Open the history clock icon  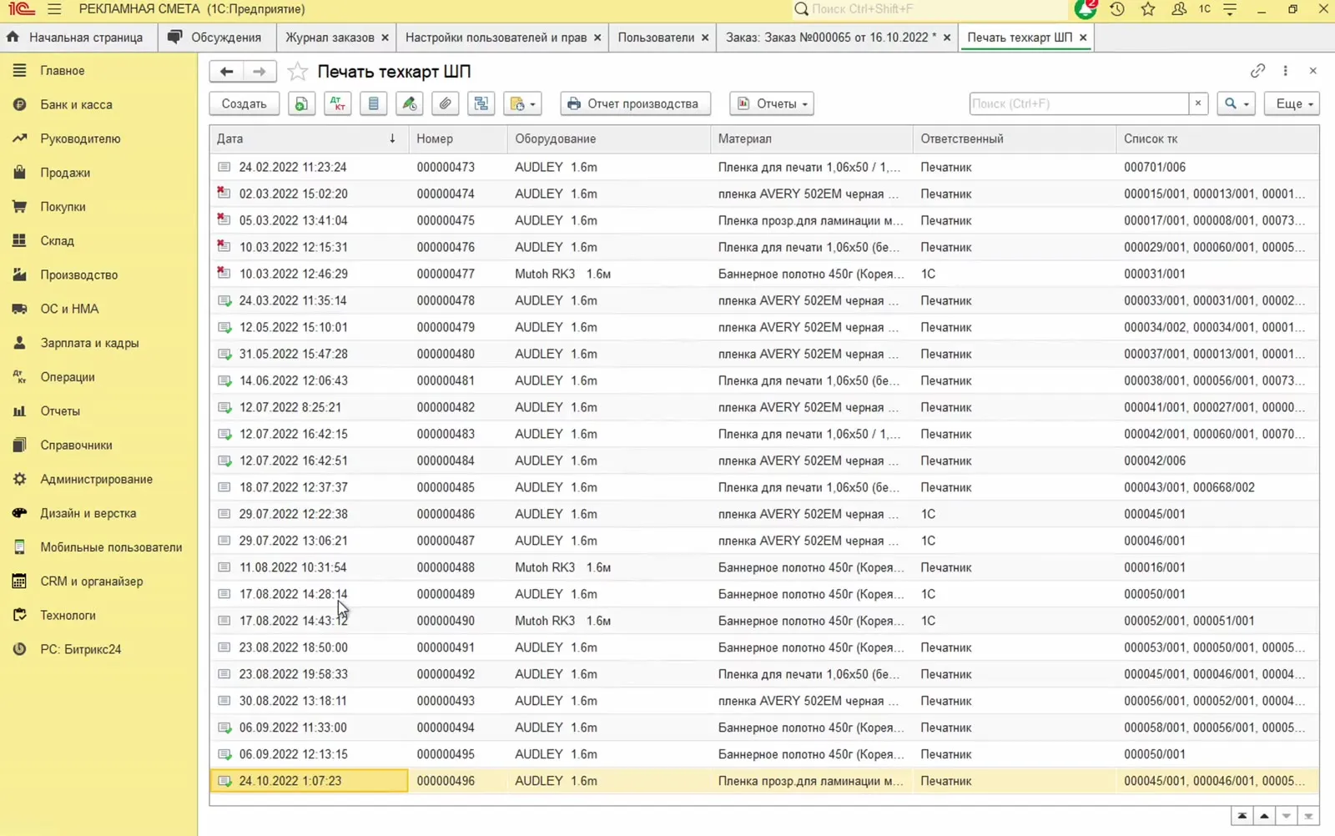click(1117, 9)
